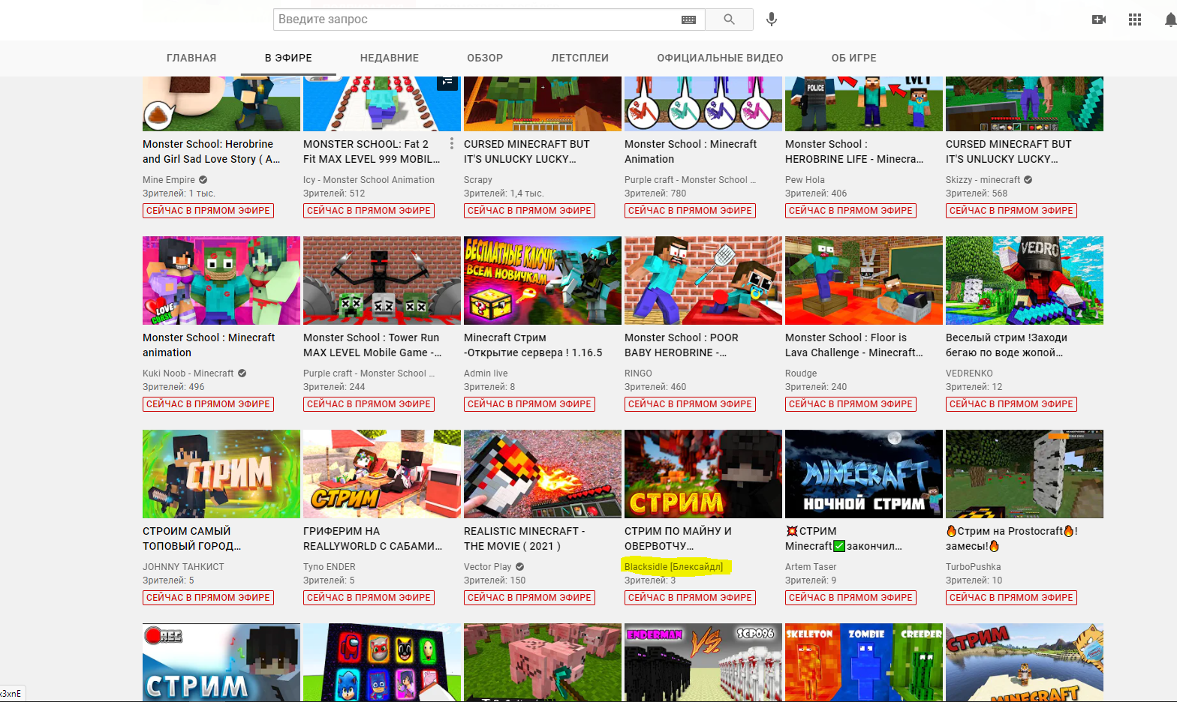
Task: Open the Minecraft НОЧНОЙ СТРИМ thumbnail
Action: tap(863, 474)
